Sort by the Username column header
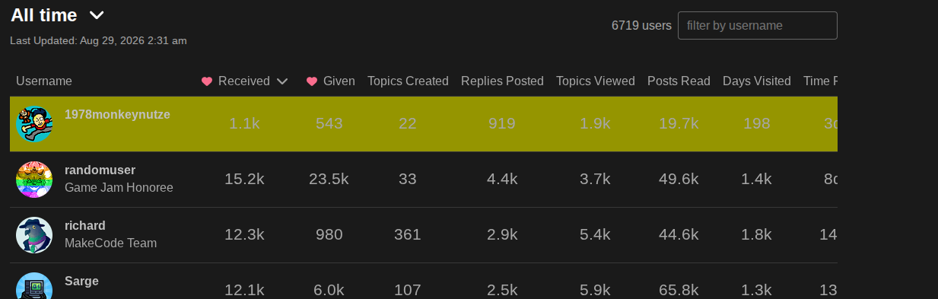This screenshot has height=299, width=938. pos(44,81)
